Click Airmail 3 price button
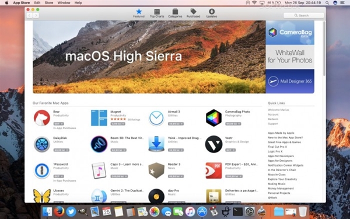This screenshot has width=350, height=219. coord(176,124)
